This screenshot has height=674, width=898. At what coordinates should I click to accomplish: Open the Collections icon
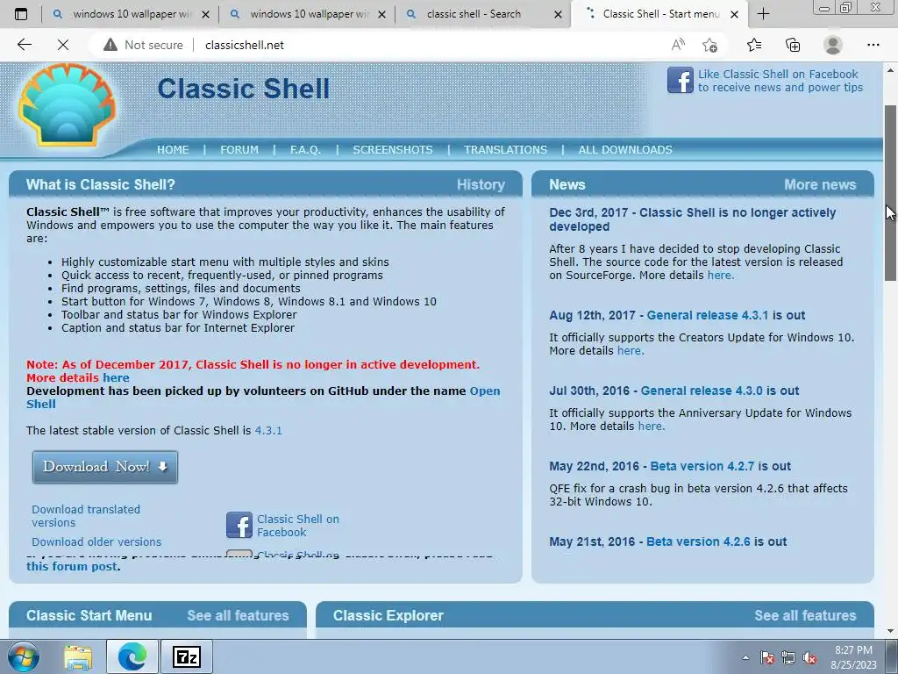pos(793,45)
